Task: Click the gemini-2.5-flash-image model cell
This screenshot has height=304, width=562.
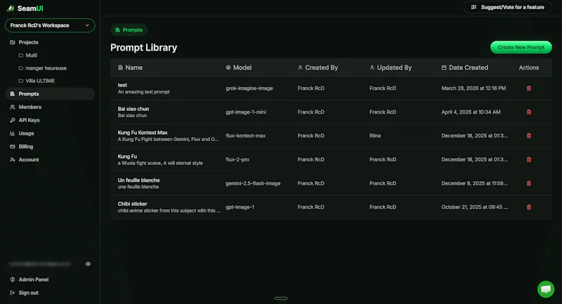Action: (x=253, y=183)
